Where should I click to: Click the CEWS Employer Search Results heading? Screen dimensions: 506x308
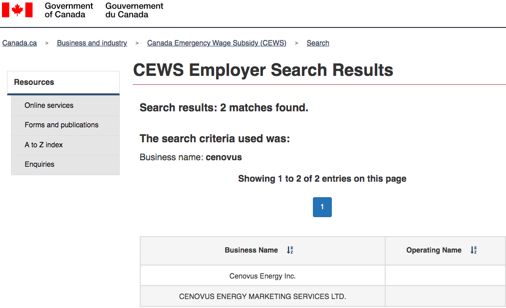(x=263, y=70)
